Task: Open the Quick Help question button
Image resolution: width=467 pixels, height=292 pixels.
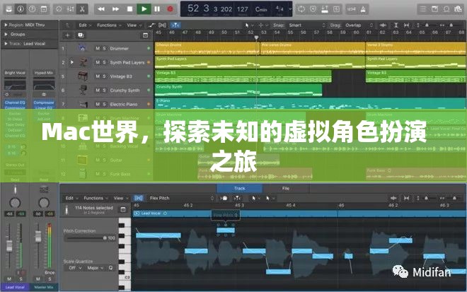Action: (x=32, y=9)
